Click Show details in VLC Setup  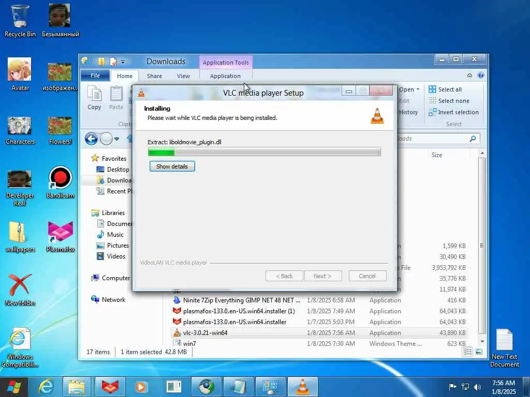pyautogui.click(x=172, y=166)
